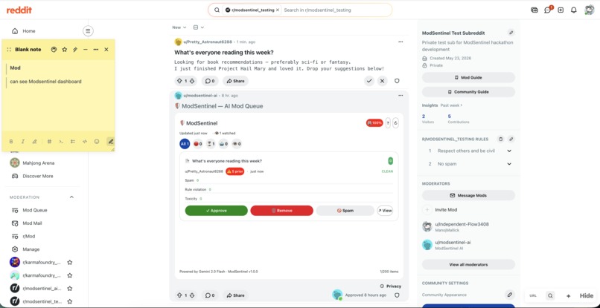Apply italic in the note toolbar
Viewport: 600px width, 308px height.
pyautogui.click(x=22, y=142)
